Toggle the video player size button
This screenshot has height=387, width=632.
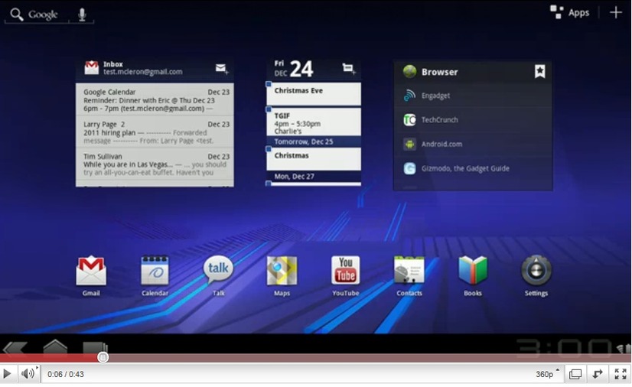[575, 374]
